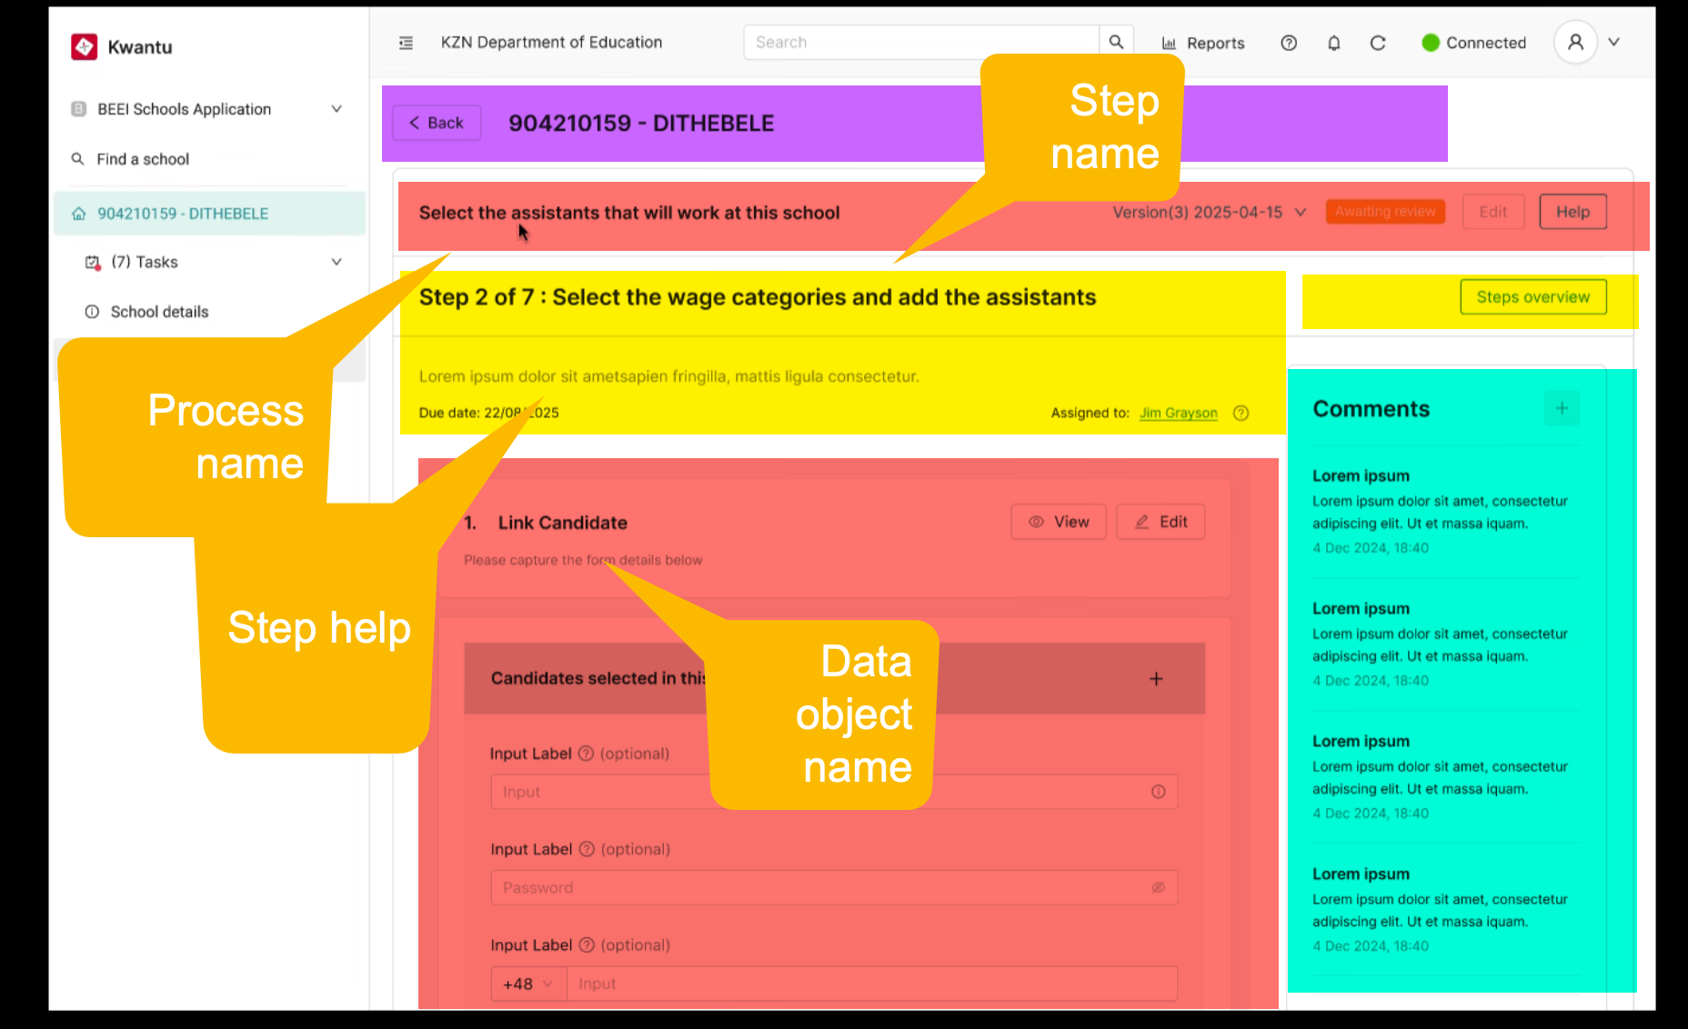The image size is (1688, 1029).
Task: Click the Search input field
Action: click(920, 43)
